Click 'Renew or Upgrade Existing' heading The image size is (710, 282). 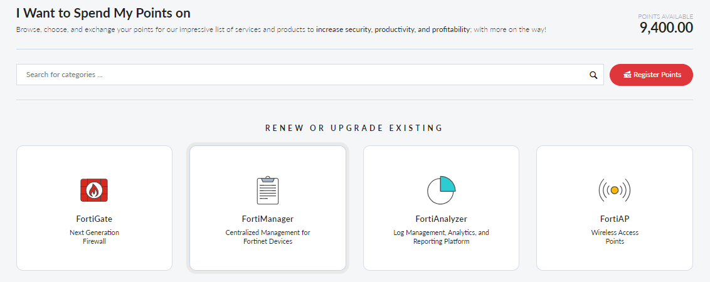pyautogui.click(x=354, y=128)
